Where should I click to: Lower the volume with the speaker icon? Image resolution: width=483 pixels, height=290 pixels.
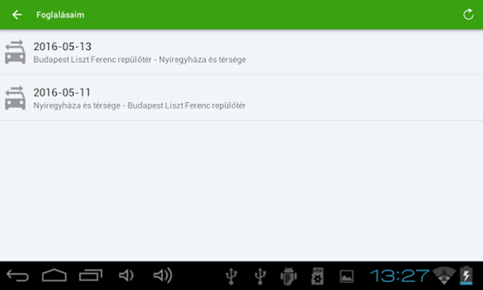(x=126, y=275)
